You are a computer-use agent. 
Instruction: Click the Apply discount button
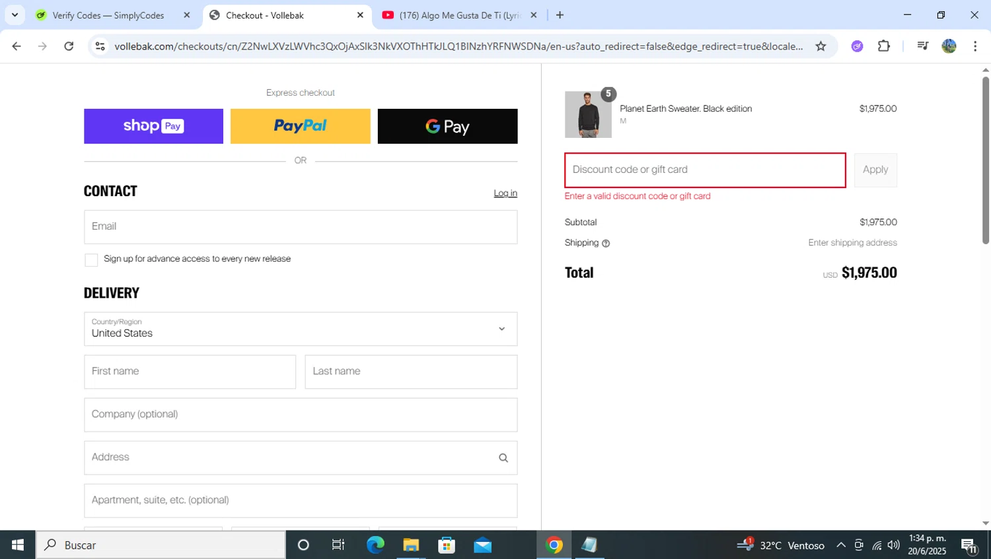pos(875,170)
